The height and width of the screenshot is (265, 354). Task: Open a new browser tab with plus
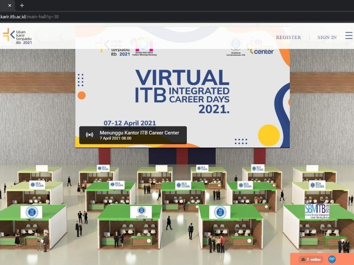pos(22,6)
